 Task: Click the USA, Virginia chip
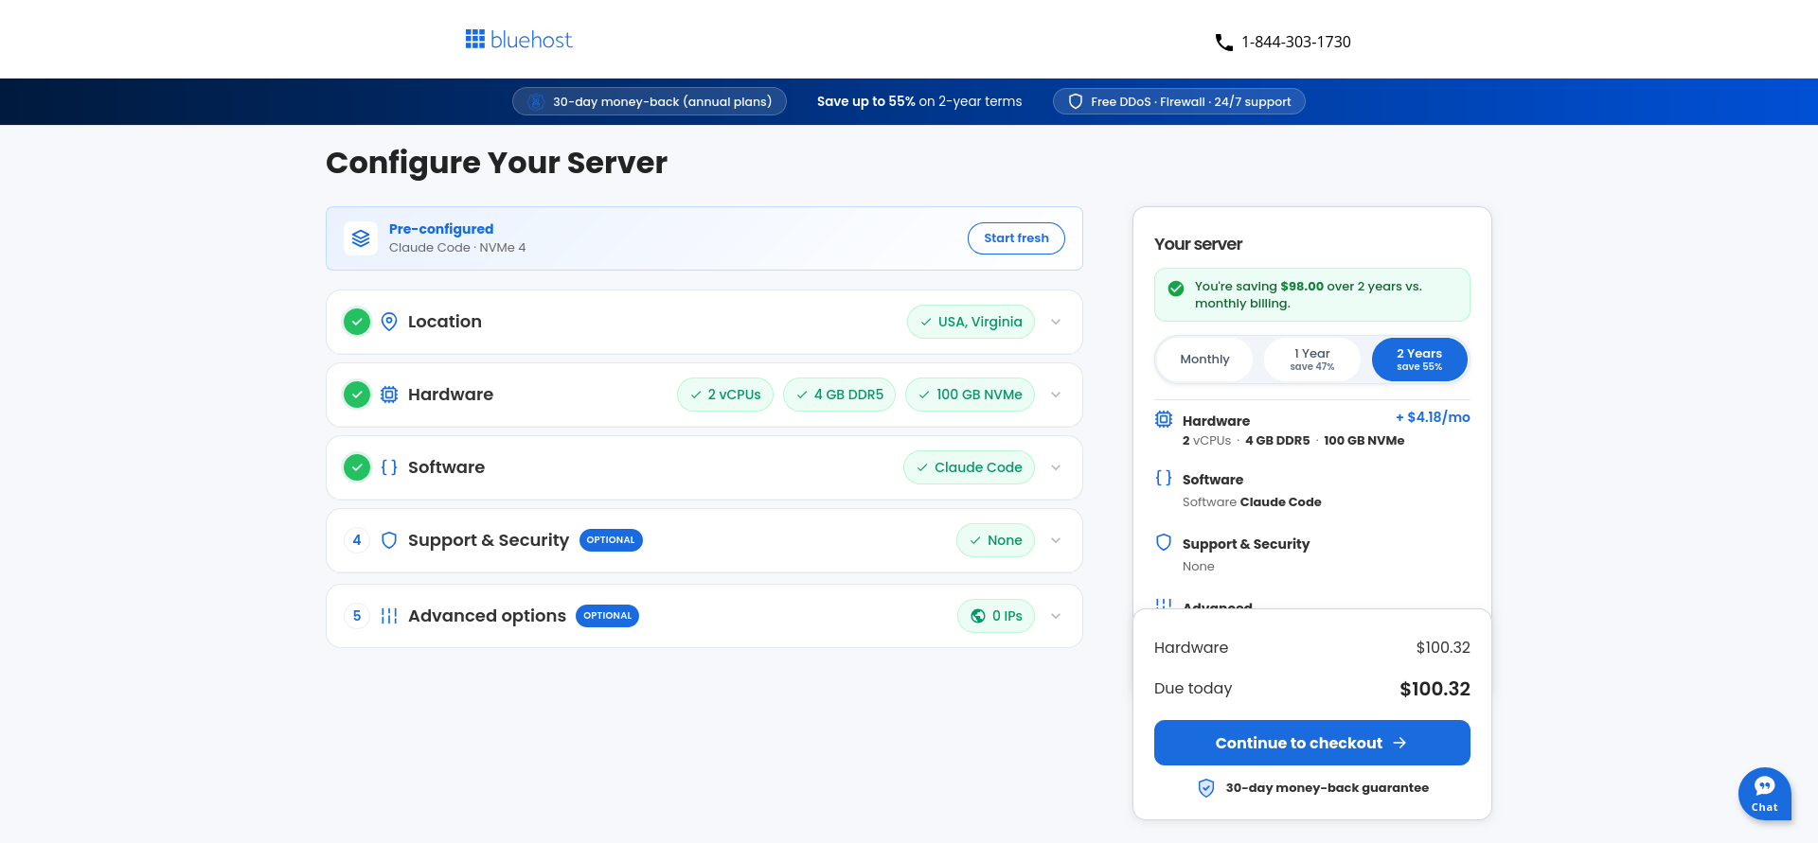point(971,322)
